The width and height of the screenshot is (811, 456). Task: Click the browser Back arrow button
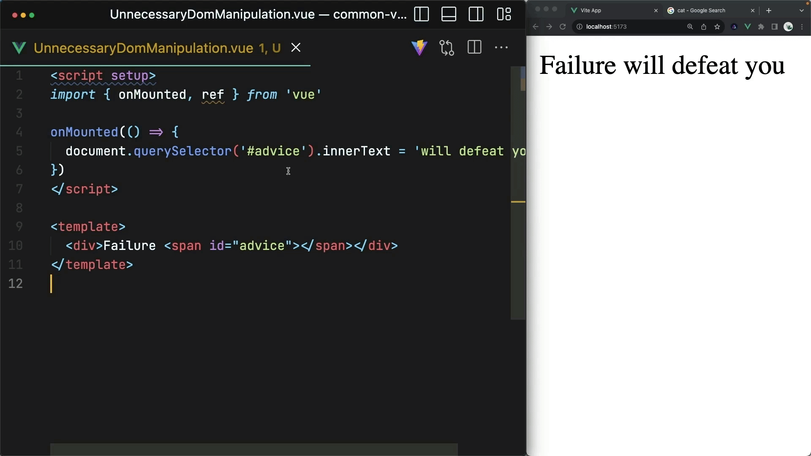pyautogui.click(x=536, y=27)
